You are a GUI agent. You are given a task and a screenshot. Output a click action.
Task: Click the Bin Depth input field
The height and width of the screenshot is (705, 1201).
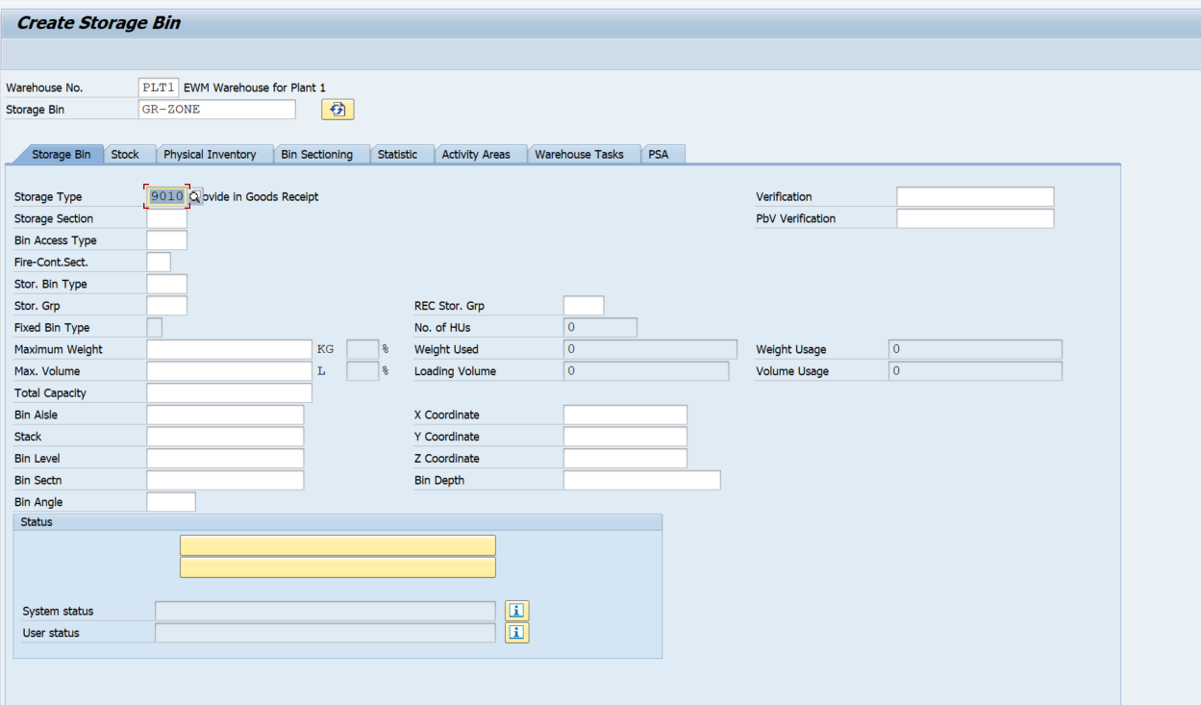pyautogui.click(x=641, y=480)
